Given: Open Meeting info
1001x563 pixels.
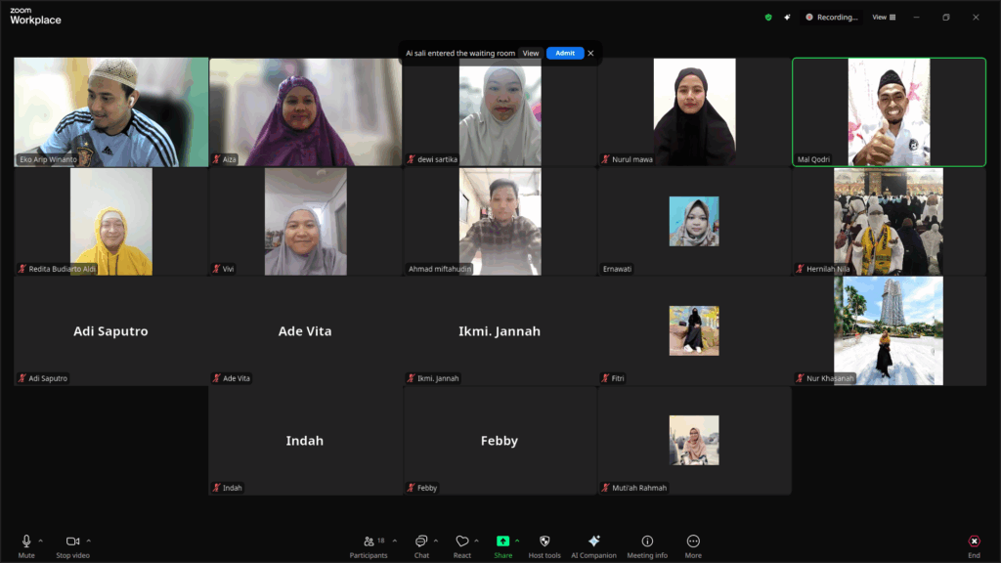Looking at the screenshot, I should click(x=647, y=541).
